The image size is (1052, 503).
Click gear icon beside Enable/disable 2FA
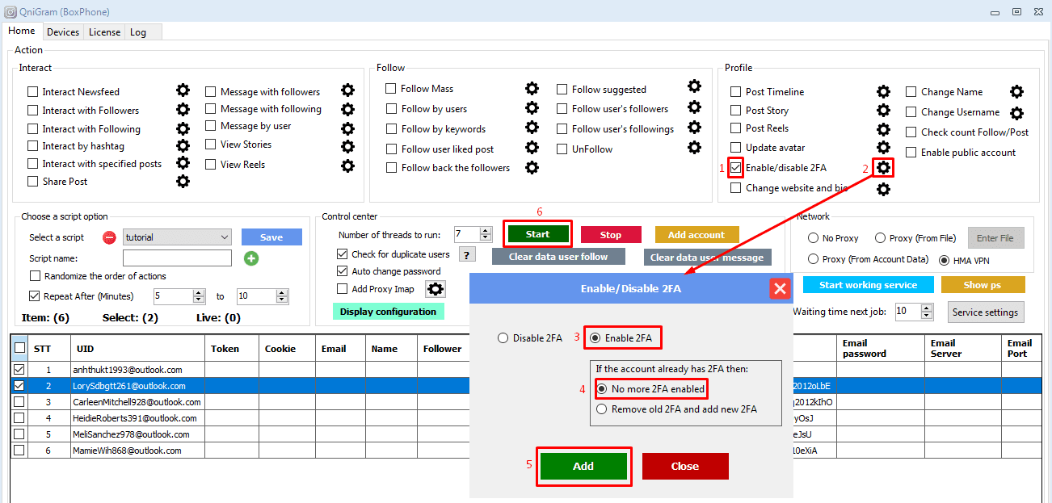click(x=884, y=167)
